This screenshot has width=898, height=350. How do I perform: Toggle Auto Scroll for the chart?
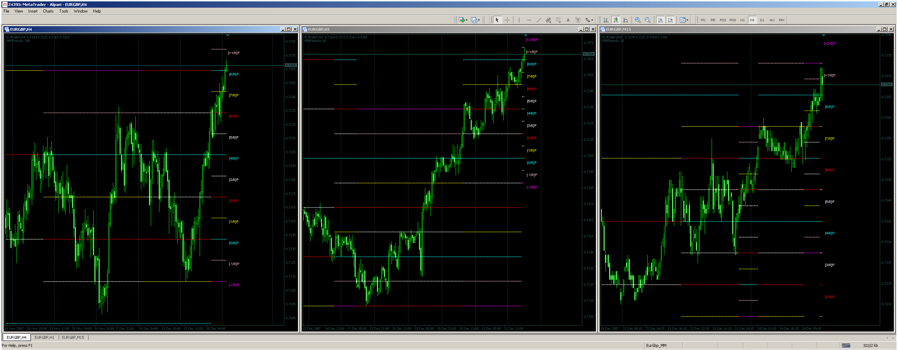pos(660,20)
